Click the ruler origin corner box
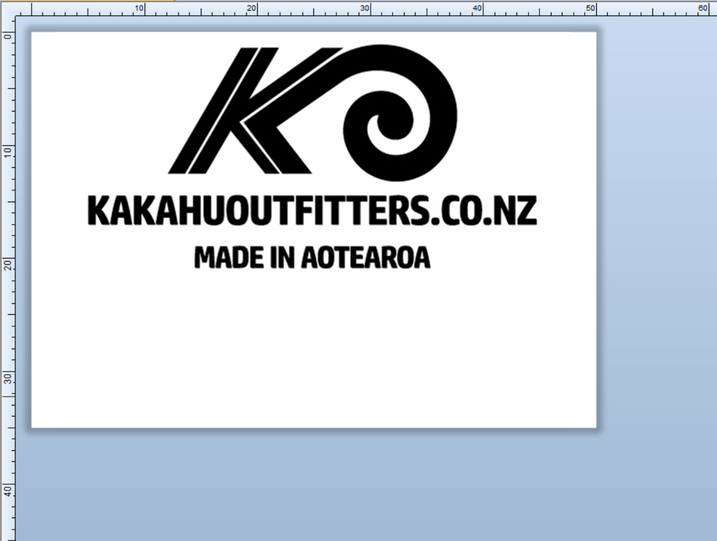 coord(7,8)
